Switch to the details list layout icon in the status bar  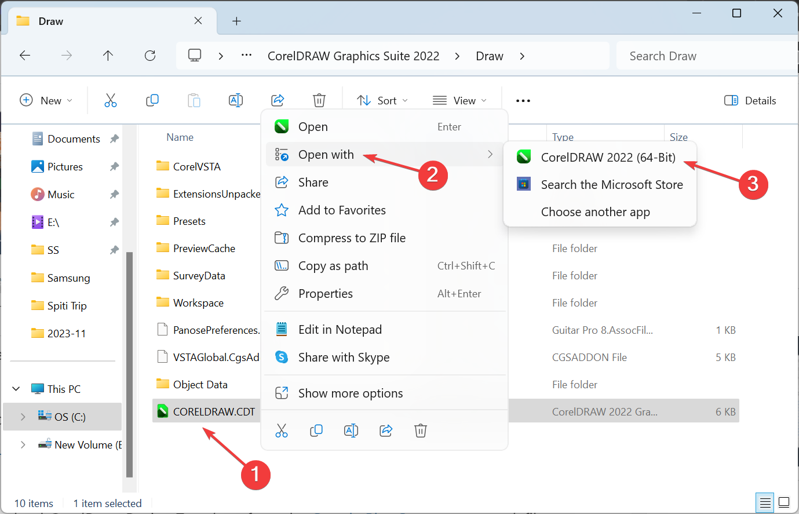click(765, 502)
